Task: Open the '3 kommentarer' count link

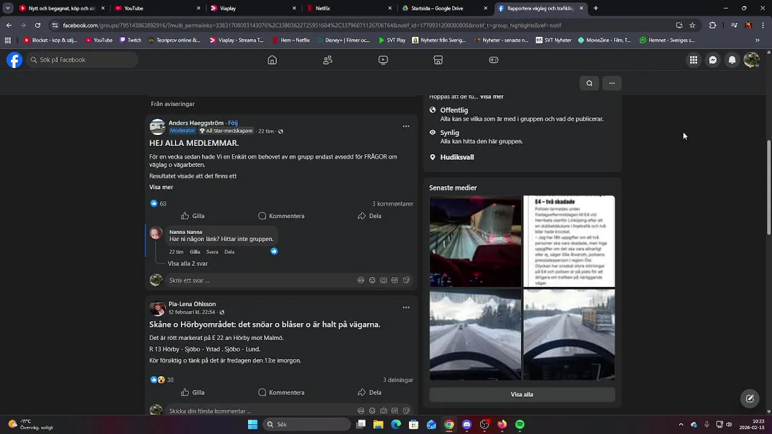Action: [x=393, y=204]
